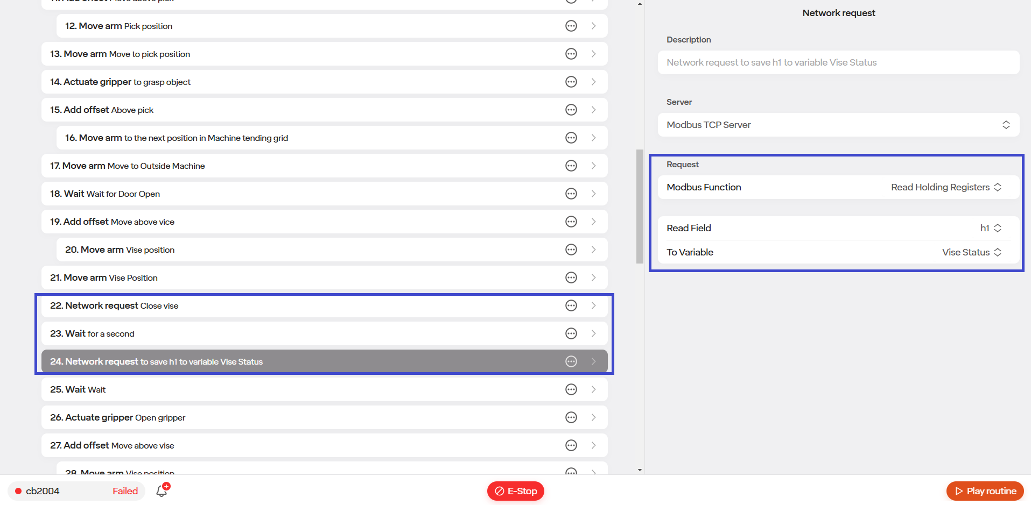Open options menu for step 18 Wait
Viewport: 1031px width, 505px height.
pyautogui.click(x=571, y=194)
